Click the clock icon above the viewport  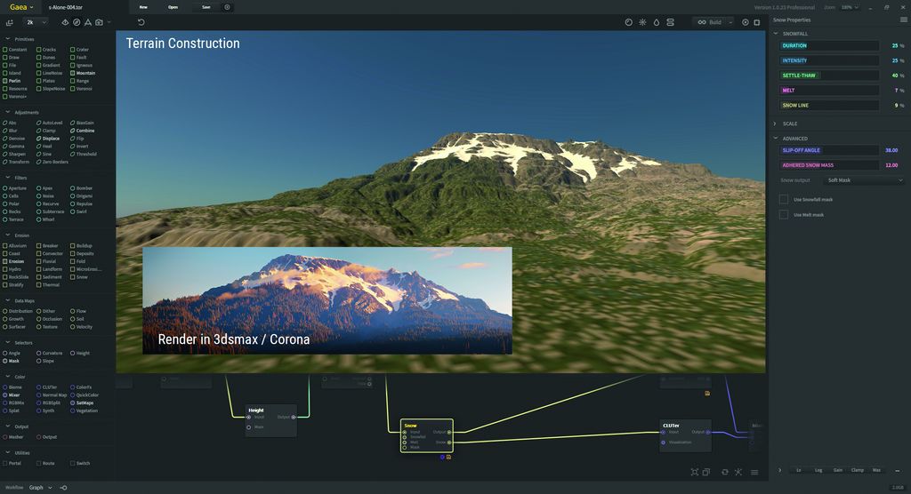(x=629, y=21)
